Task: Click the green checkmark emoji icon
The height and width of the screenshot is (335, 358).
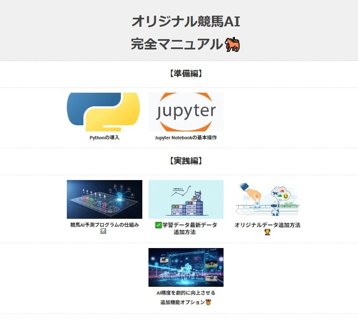Action: (x=158, y=225)
